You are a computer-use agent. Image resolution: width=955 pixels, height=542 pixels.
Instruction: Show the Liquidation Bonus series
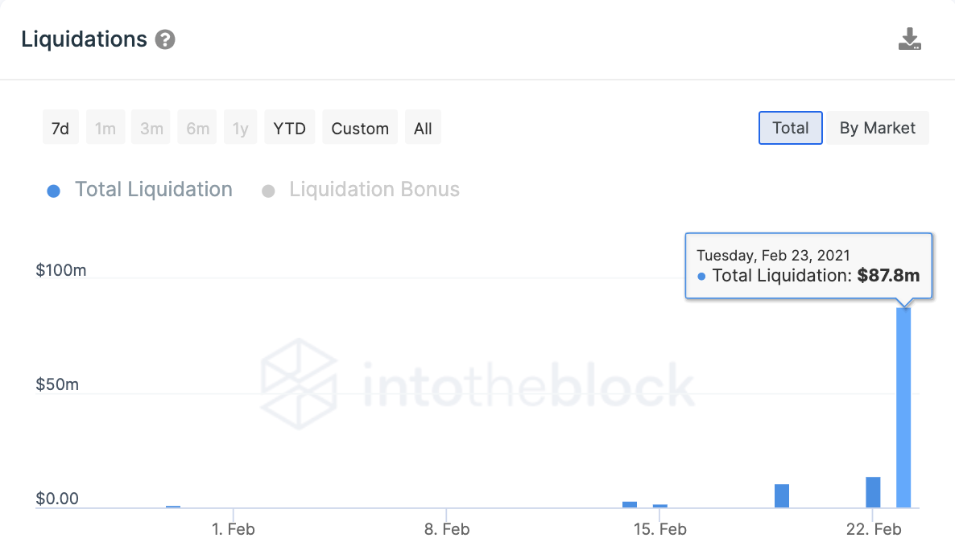tap(374, 189)
